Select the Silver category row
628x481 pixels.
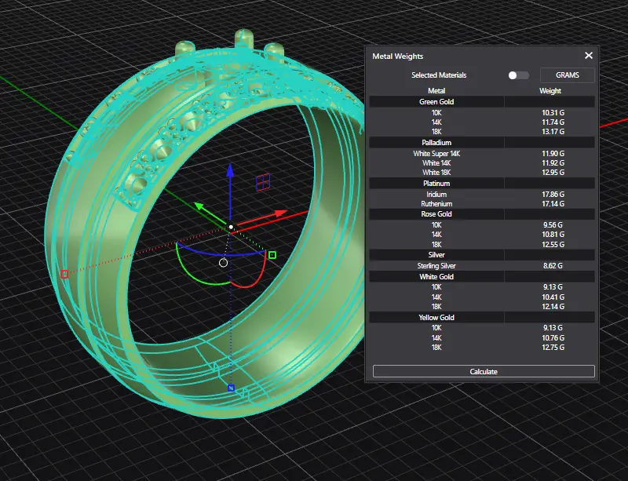click(x=482, y=255)
